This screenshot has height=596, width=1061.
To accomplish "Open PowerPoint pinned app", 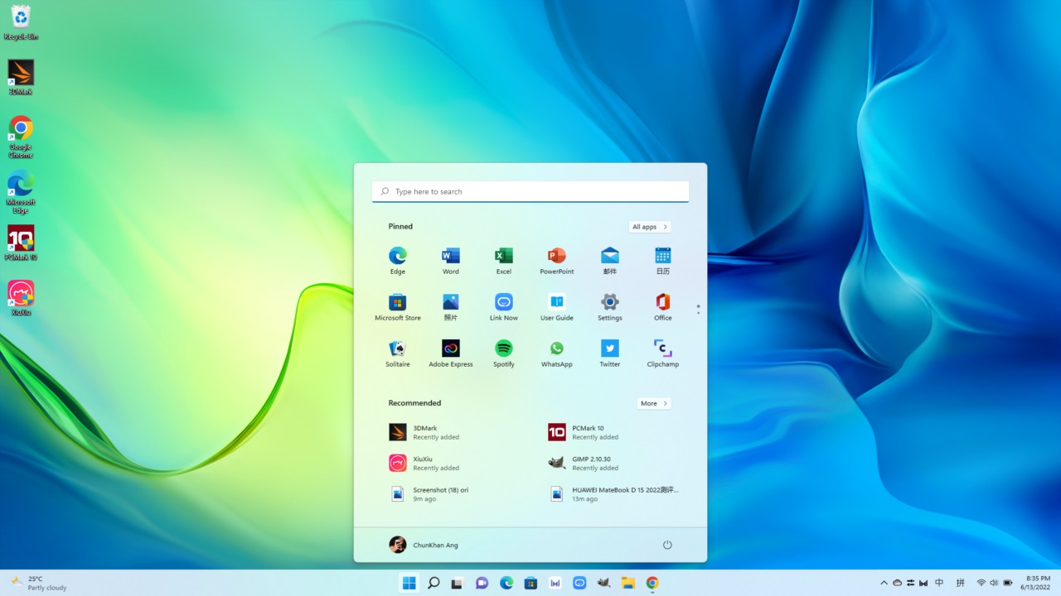I will pyautogui.click(x=557, y=260).
